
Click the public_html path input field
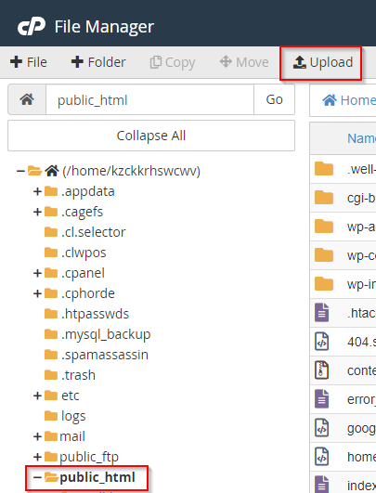coord(150,99)
